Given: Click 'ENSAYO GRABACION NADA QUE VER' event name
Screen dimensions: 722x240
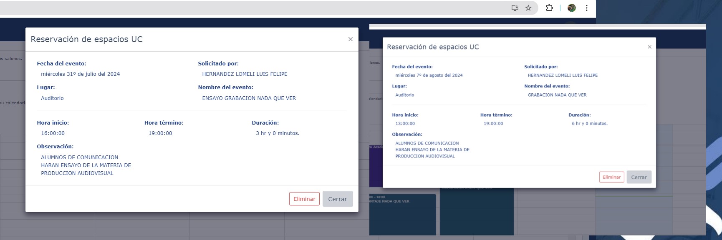Looking at the screenshot, I should tap(249, 98).
